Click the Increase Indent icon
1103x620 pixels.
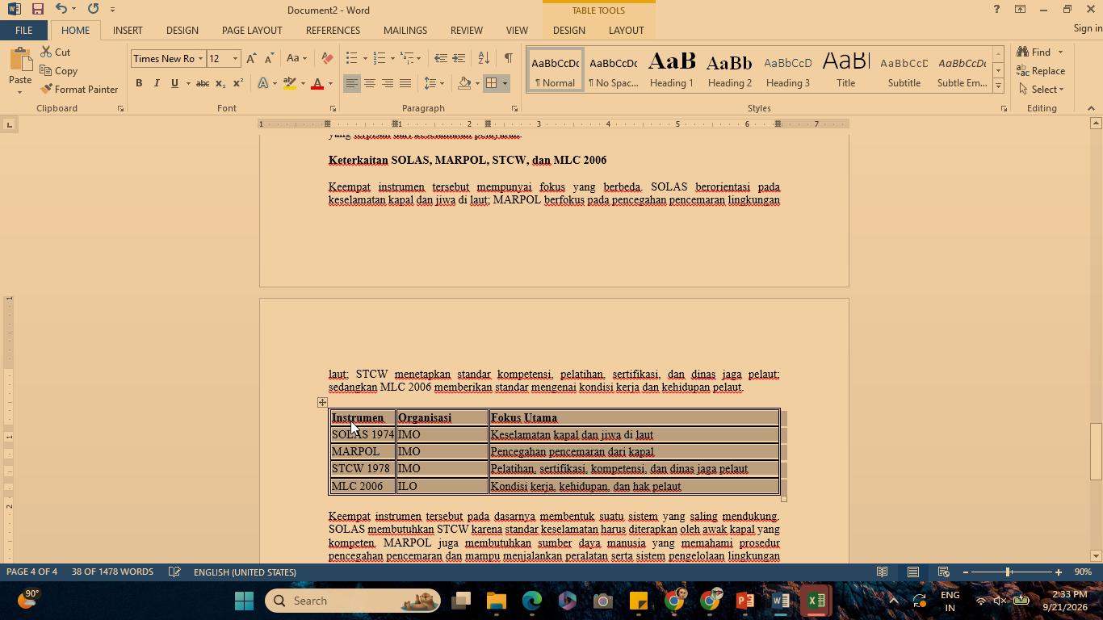click(459, 58)
